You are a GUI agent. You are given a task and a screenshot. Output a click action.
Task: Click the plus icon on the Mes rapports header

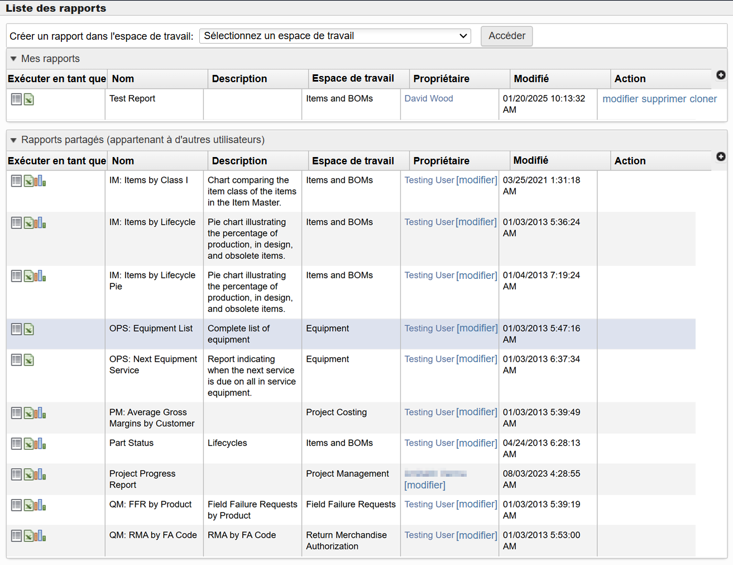[721, 74]
